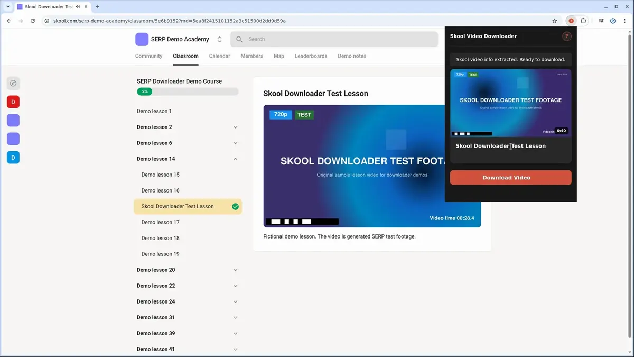
Task: Click the browser forward arrow
Action: point(21,21)
